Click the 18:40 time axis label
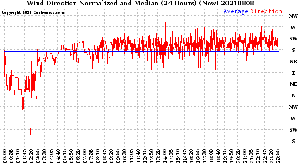Image resolution: width=305 pixels, height=165 pixels. pos(218,156)
